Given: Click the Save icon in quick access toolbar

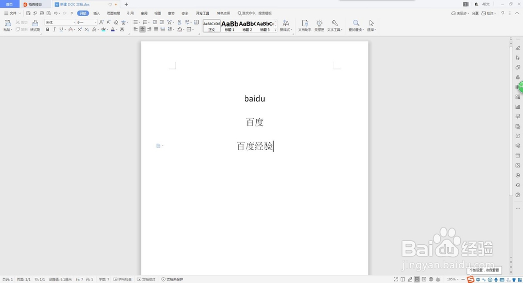Looking at the screenshot, I should coord(28,14).
